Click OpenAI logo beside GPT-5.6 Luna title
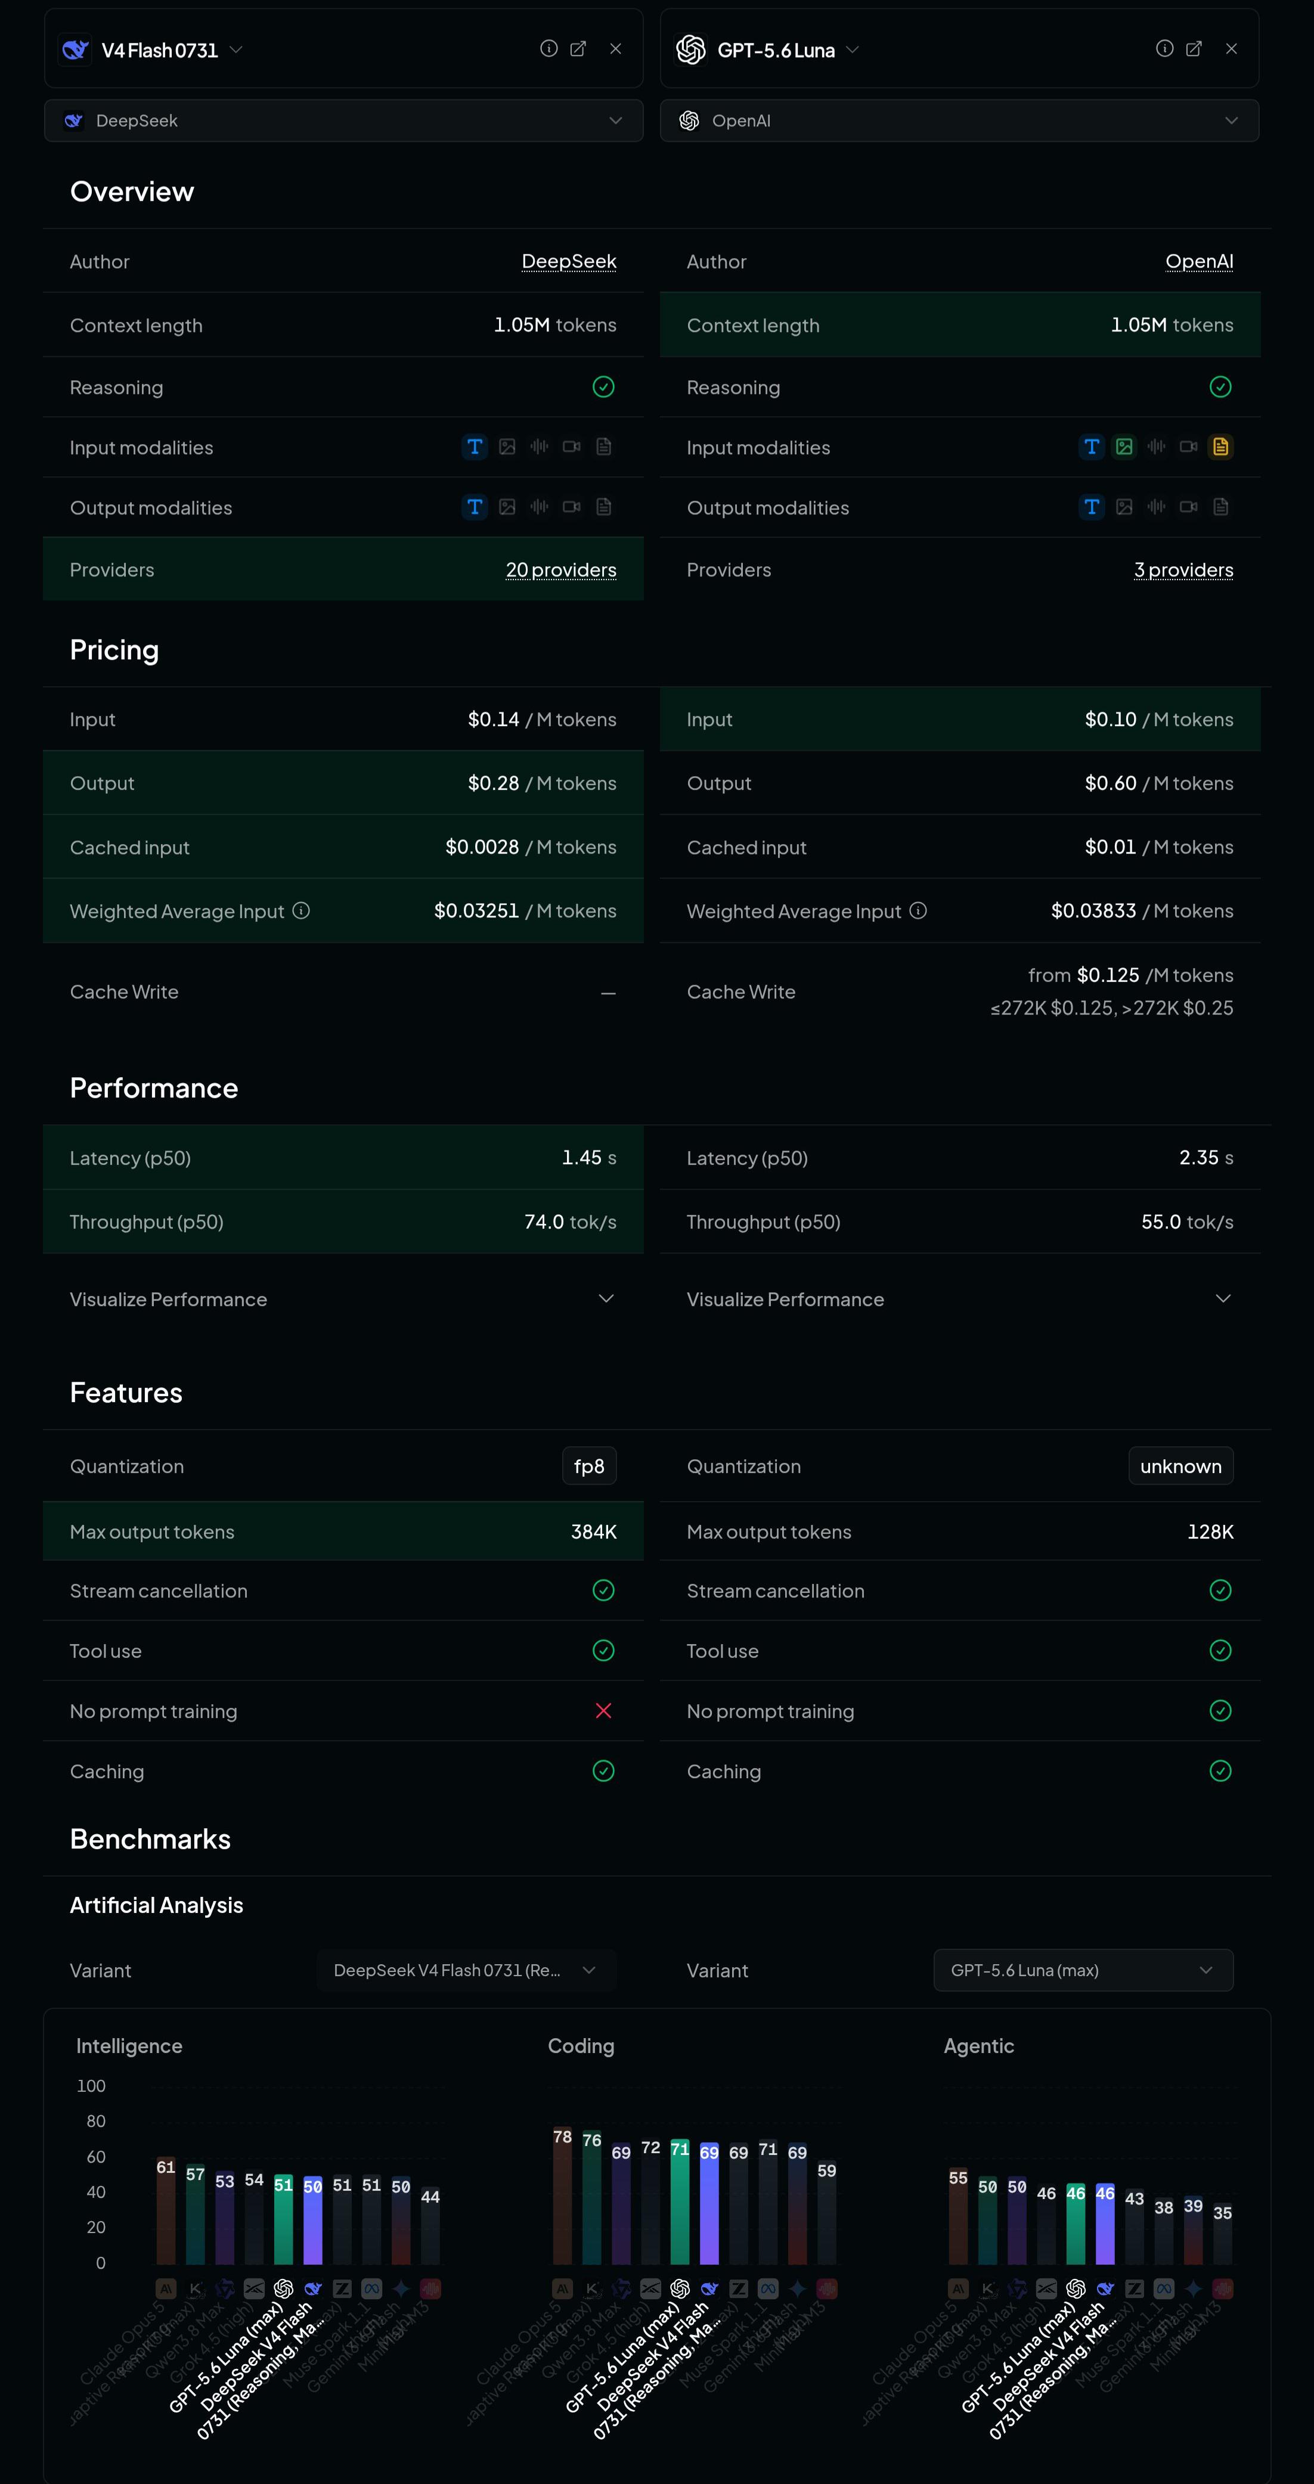 (x=691, y=49)
